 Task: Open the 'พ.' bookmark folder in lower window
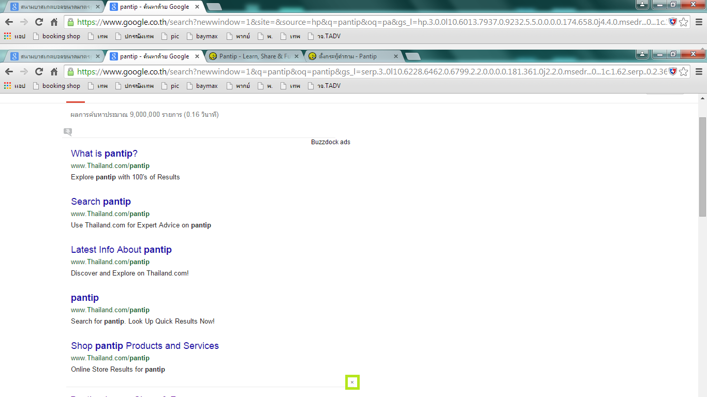pyautogui.click(x=265, y=86)
